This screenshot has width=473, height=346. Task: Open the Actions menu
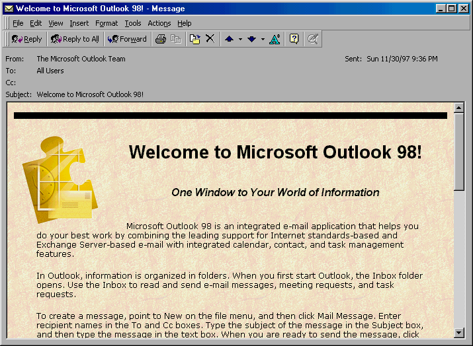pyautogui.click(x=159, y=23)
